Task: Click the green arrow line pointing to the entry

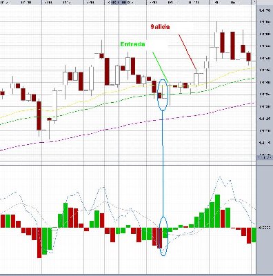Action: 161,67
